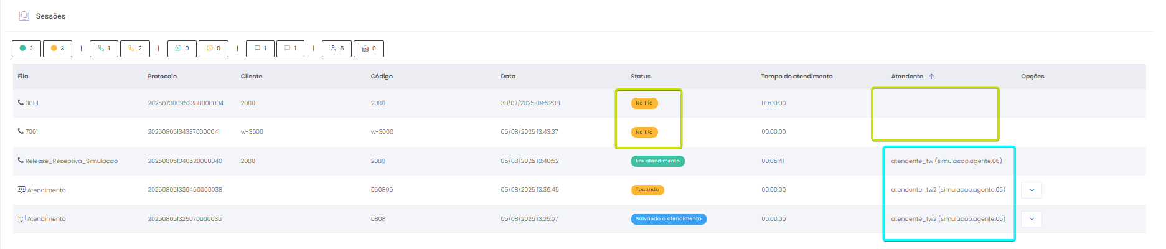Select the orange WhatsApp sessions filter
The width and height of the screenshot is (1166, 249).
[214, 49]
